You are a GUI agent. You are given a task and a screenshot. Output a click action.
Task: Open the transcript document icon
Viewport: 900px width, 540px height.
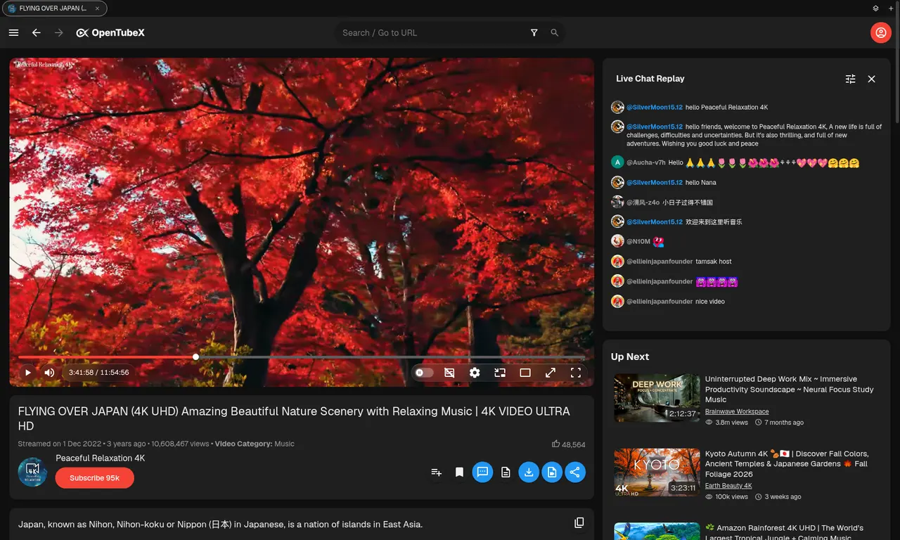(x=506, y=472)
